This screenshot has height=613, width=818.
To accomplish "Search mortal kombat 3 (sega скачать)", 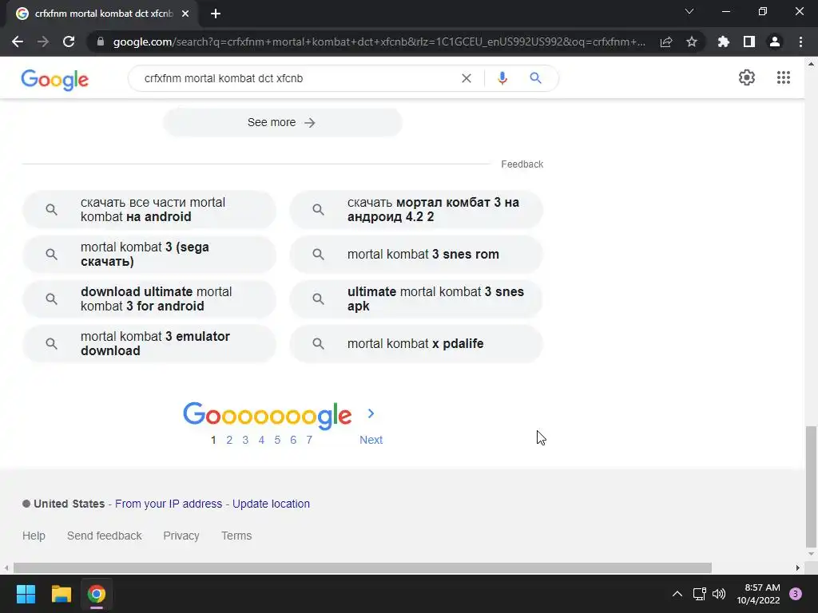I will click(x=149, y=255).
